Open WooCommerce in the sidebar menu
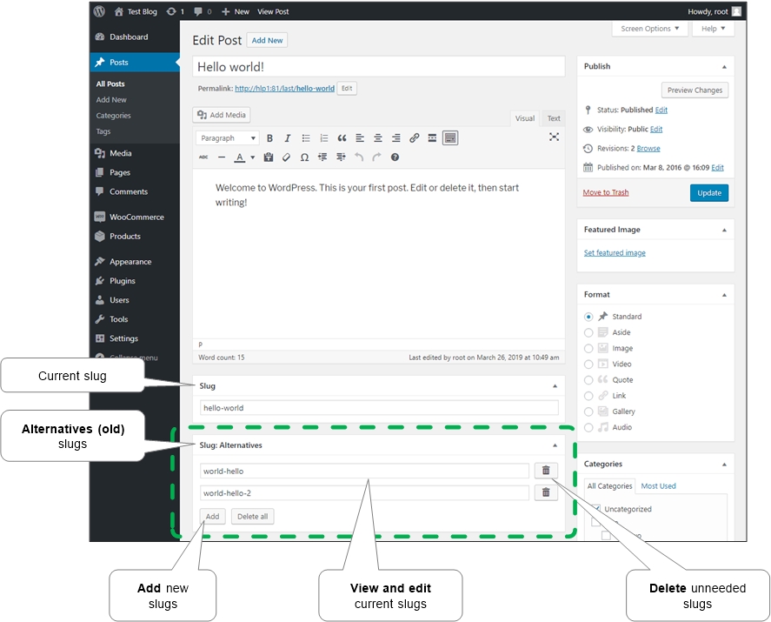 point(135,217)
